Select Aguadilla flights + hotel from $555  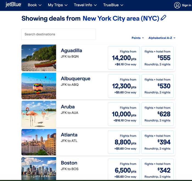click(157, 58)
